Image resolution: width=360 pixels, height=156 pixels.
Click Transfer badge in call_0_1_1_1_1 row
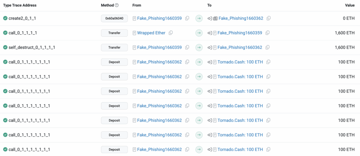pyautogui.click(x=114, y=33)
